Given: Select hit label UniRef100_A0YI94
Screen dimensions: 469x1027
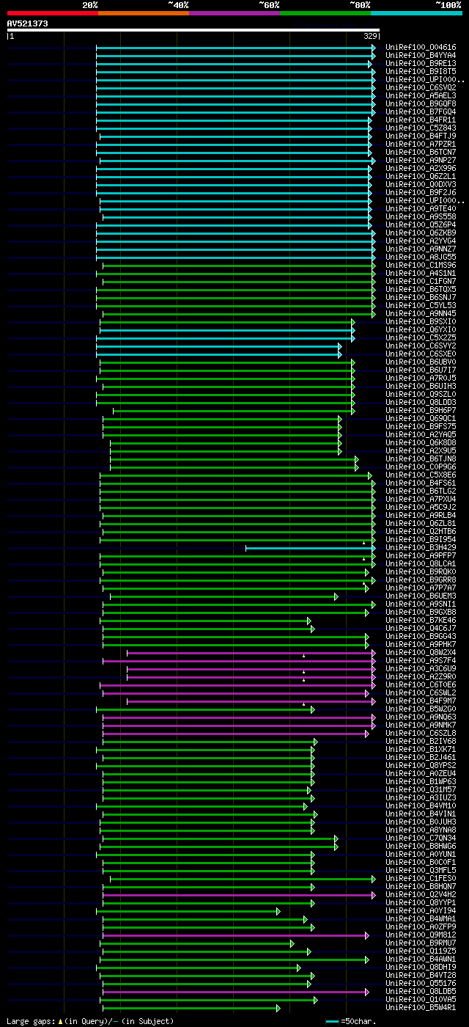Looking at the screenshot, I should 421,910.
